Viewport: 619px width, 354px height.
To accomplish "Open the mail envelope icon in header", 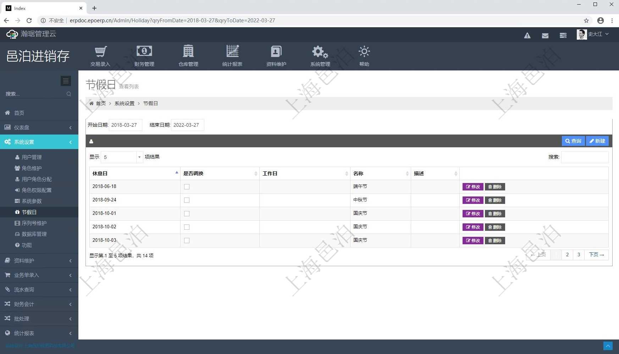I will click(x=545, y=35).
